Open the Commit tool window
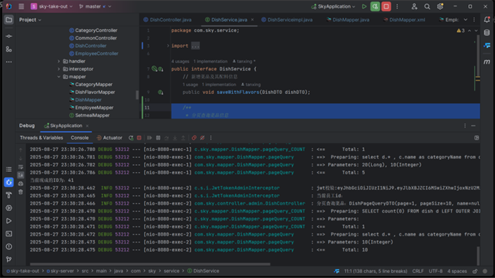The width and height of the screenshot is (495, 278). tap(8, 36)
